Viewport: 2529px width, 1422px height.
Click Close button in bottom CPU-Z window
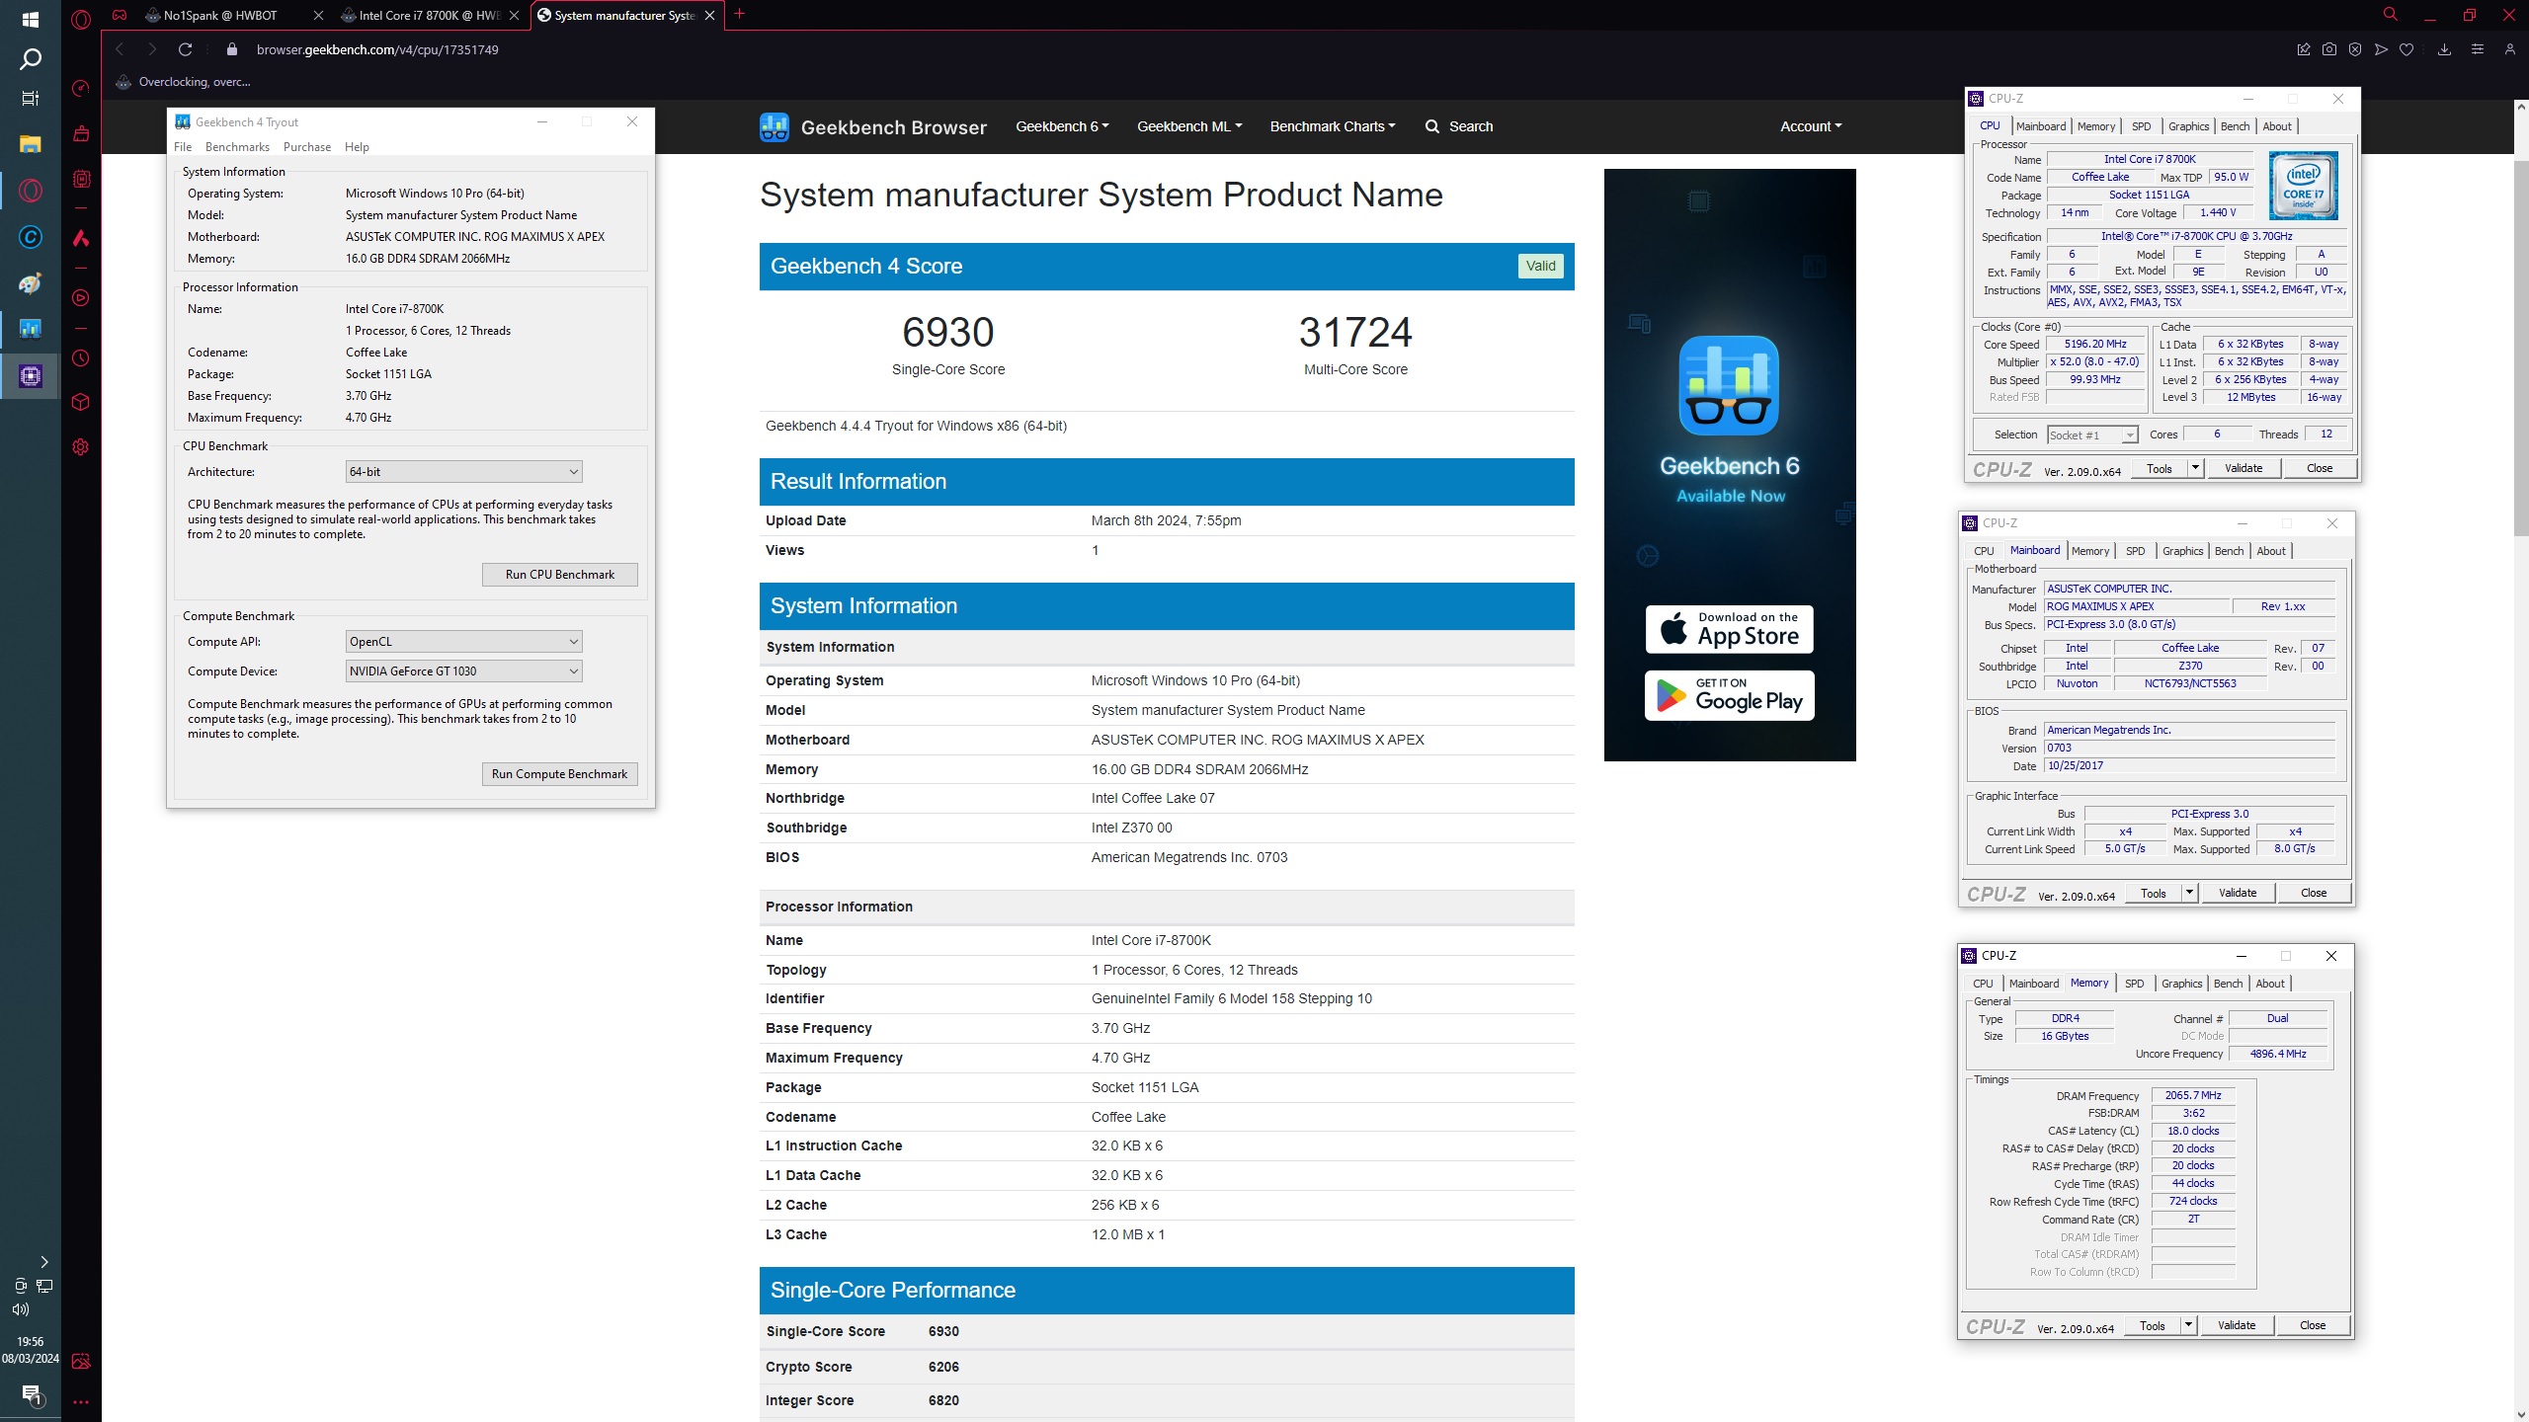[2313, 1325]
